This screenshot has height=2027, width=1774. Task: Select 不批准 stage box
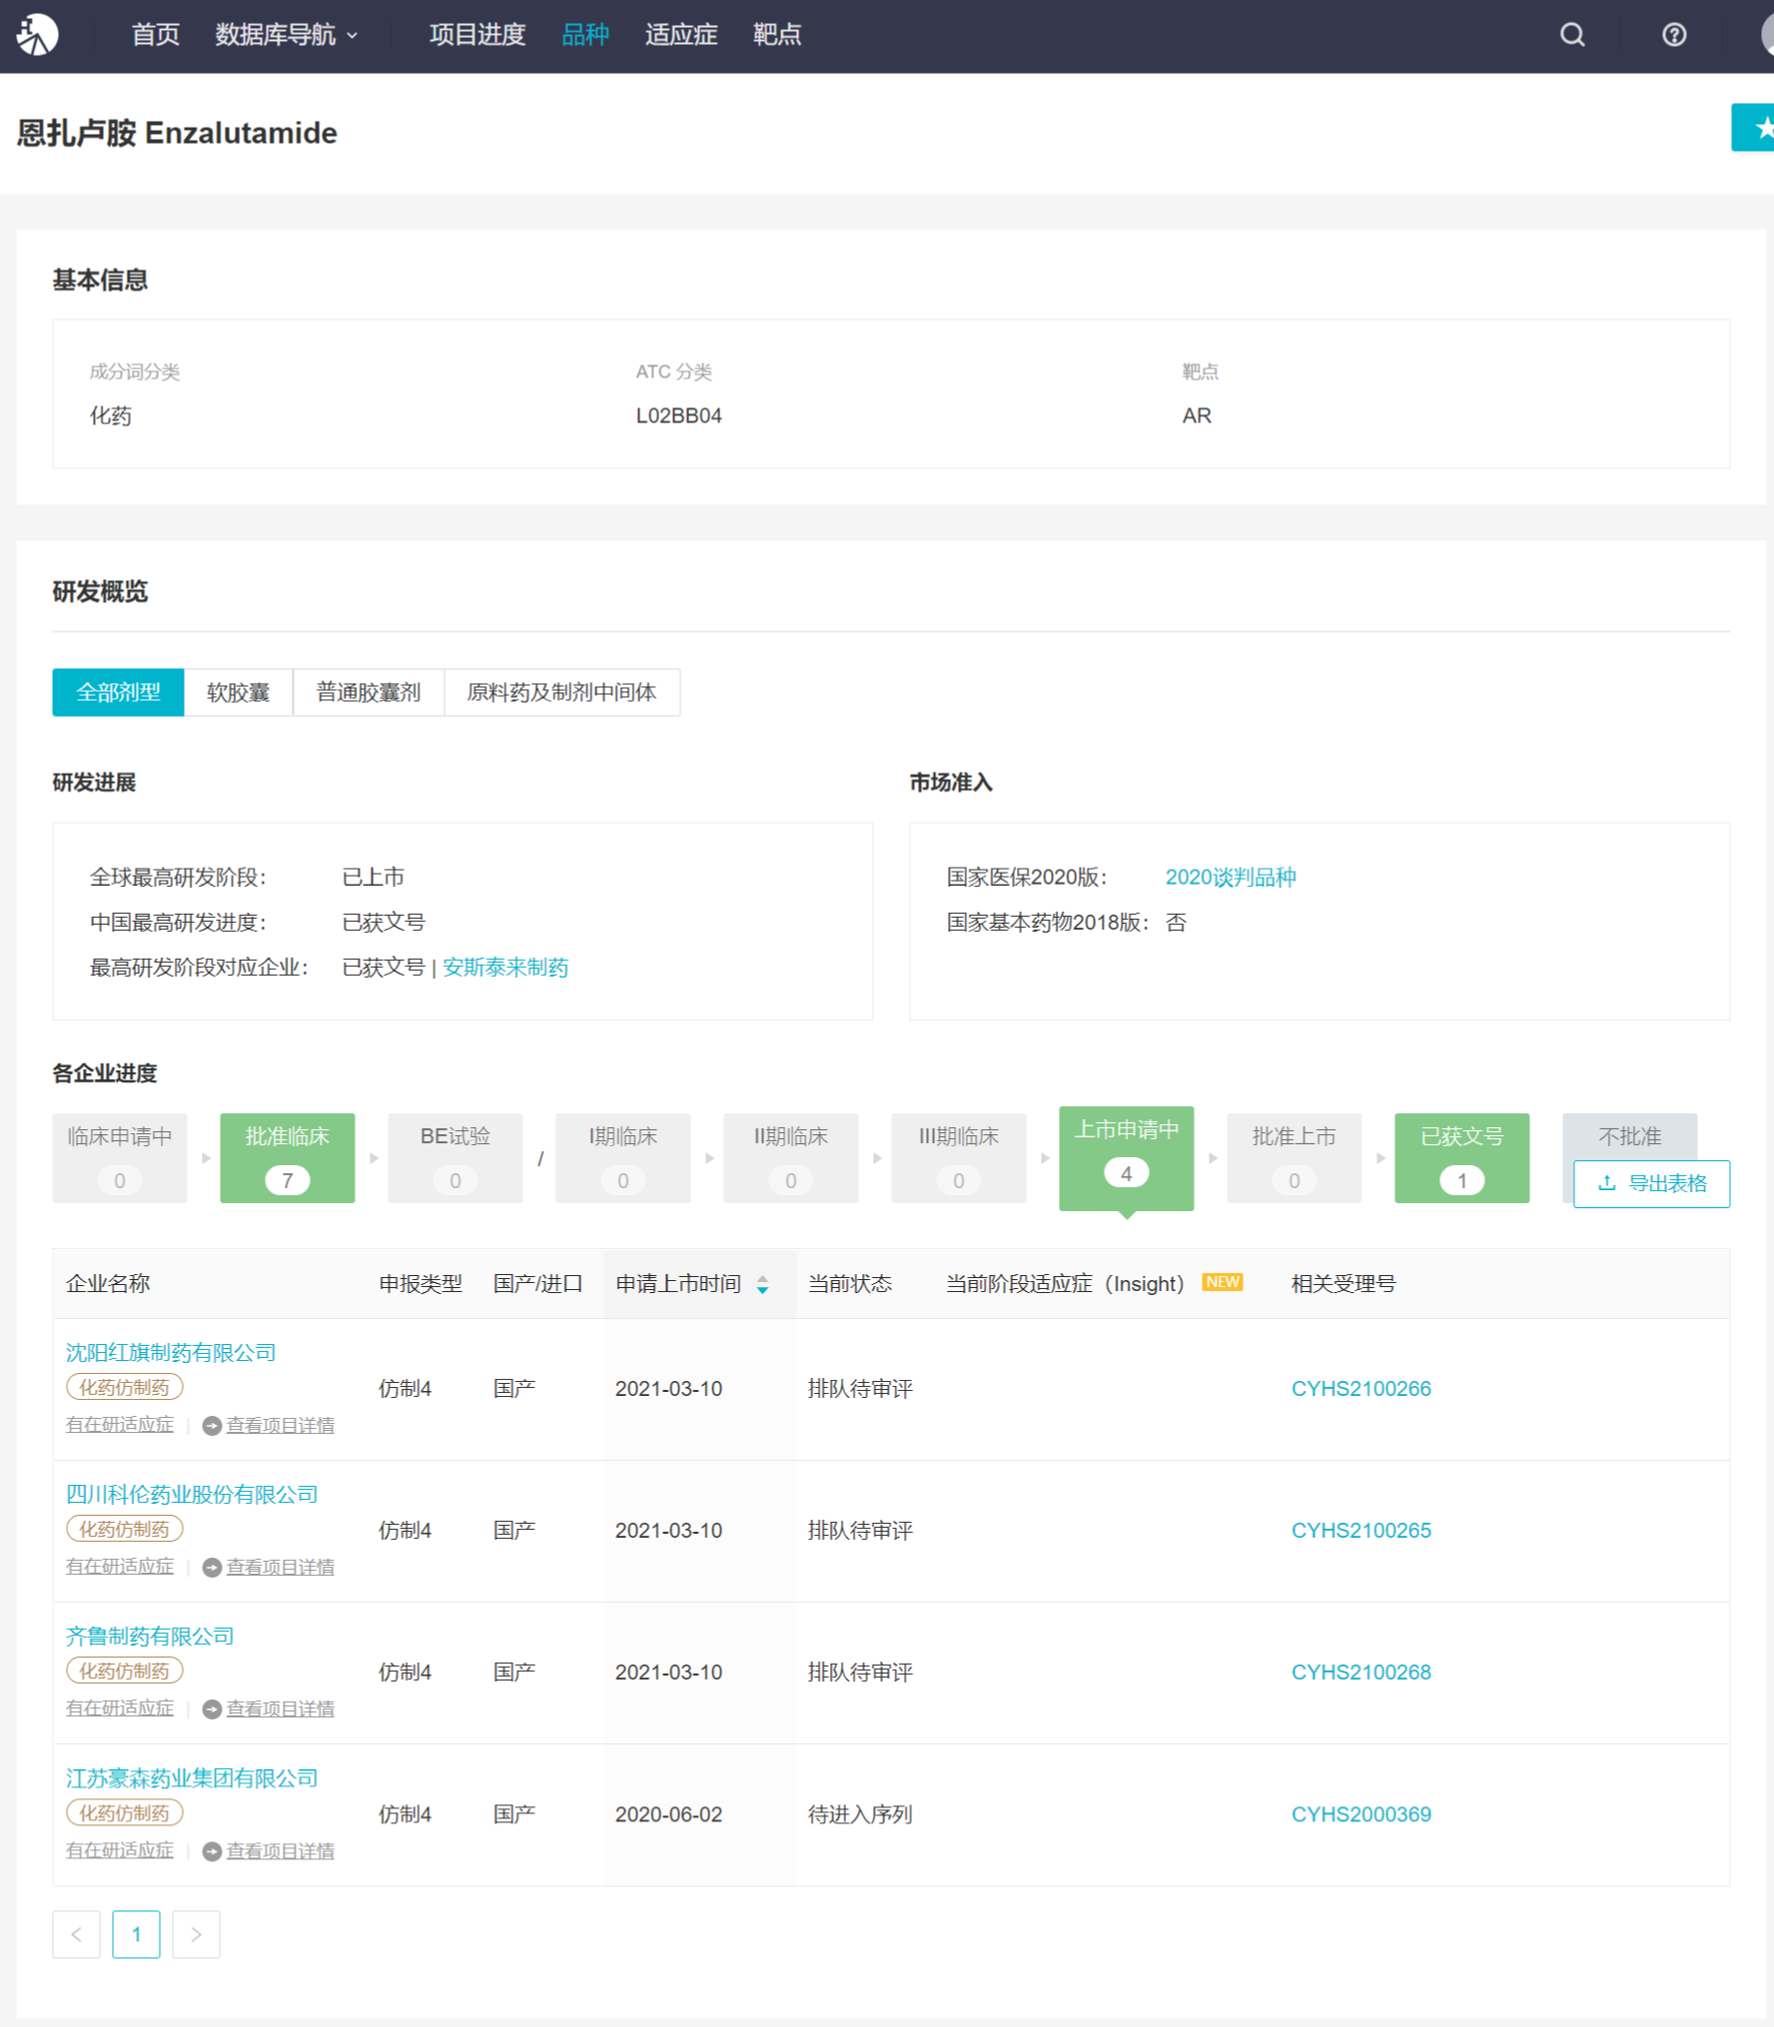1630,1136
